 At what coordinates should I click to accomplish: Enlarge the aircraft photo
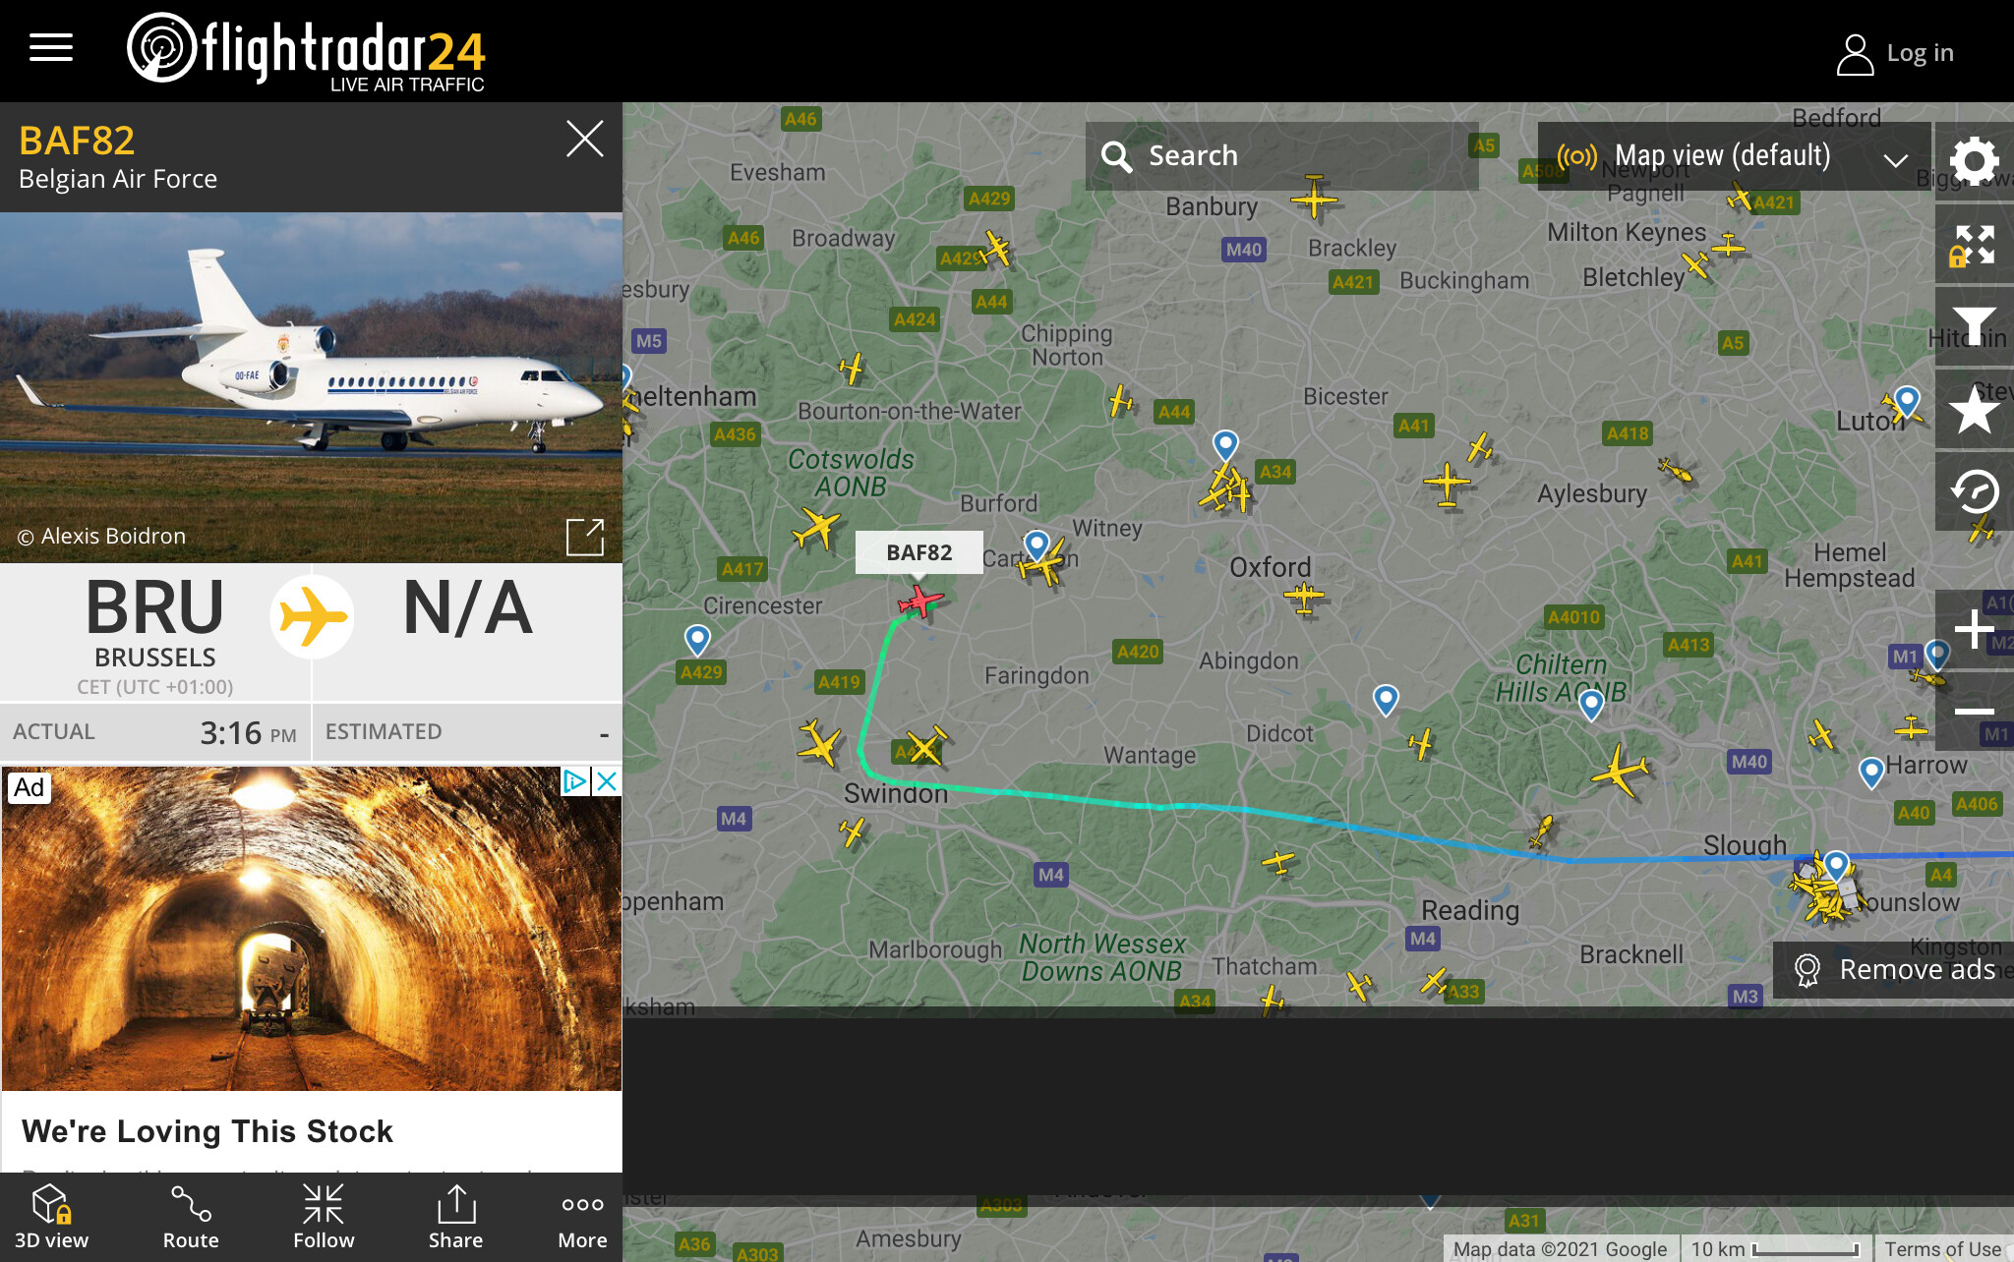coord(585,537)
